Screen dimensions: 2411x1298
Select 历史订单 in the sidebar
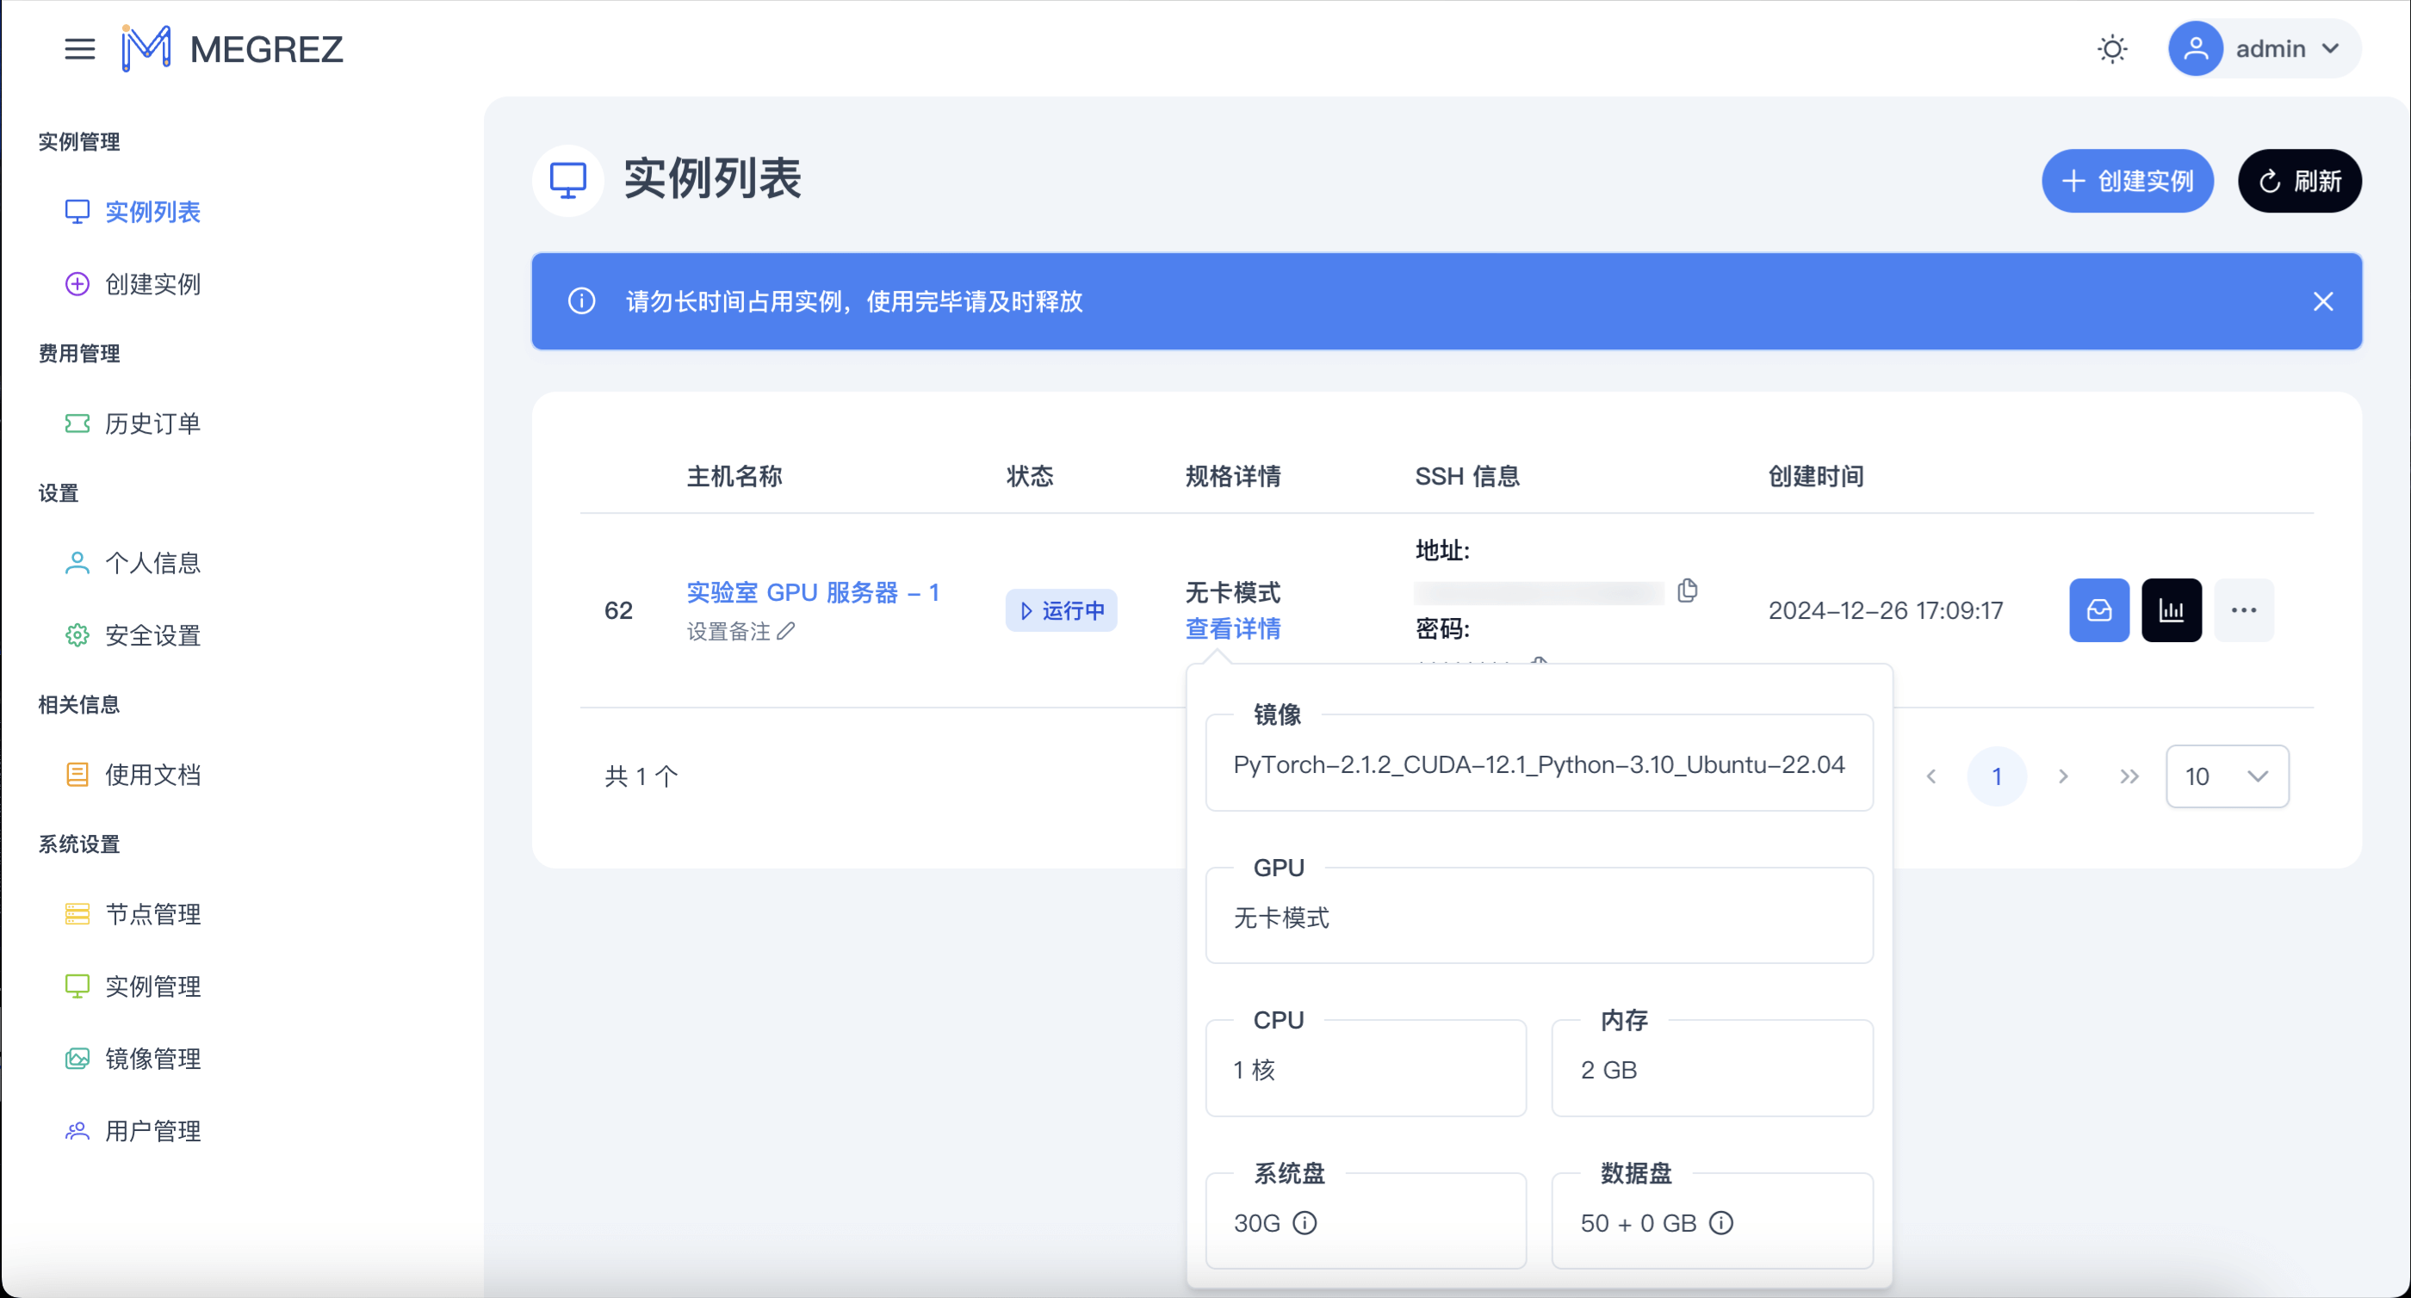pyautogui.click(x=152, y=423)
